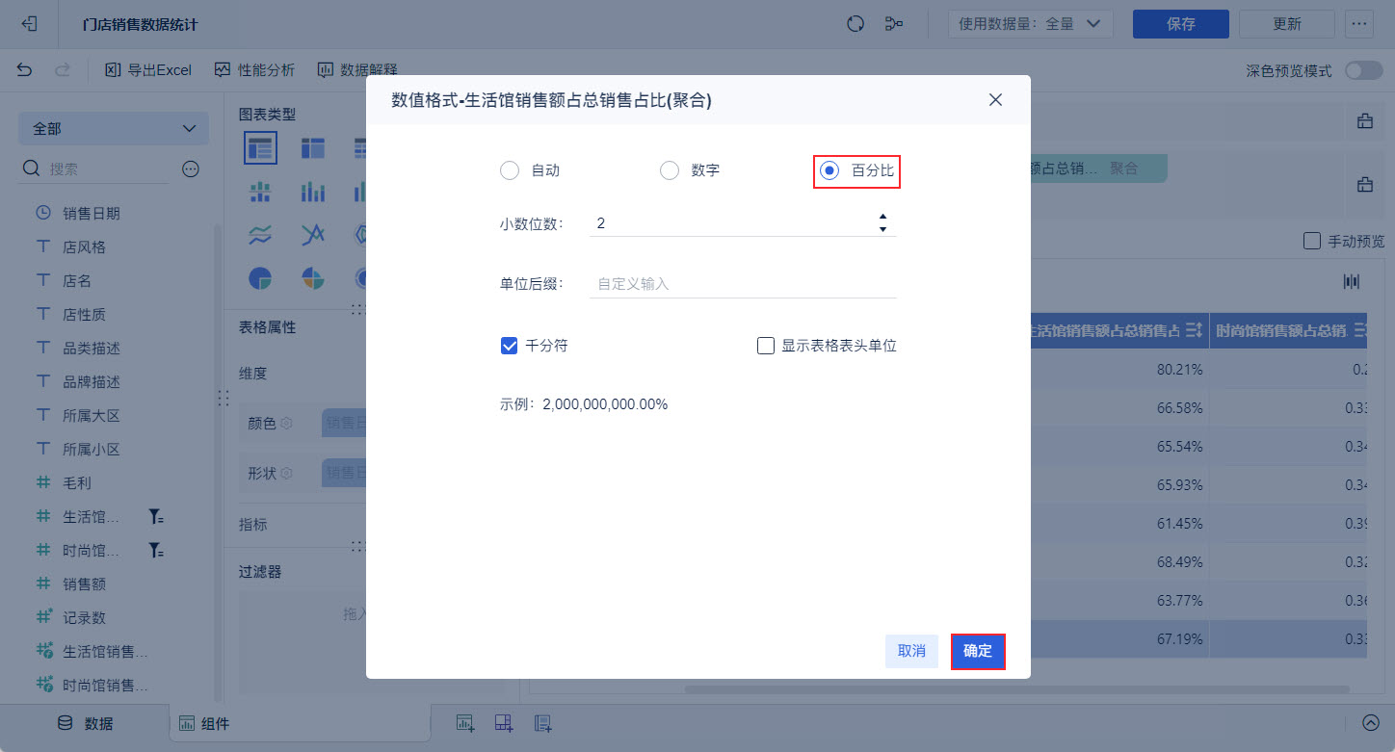The width and height of the screenshot is (1395, 752).
Task: Tick the 手动预览 checkbox
Action: pyautogui.click(x=1311, y=241)
